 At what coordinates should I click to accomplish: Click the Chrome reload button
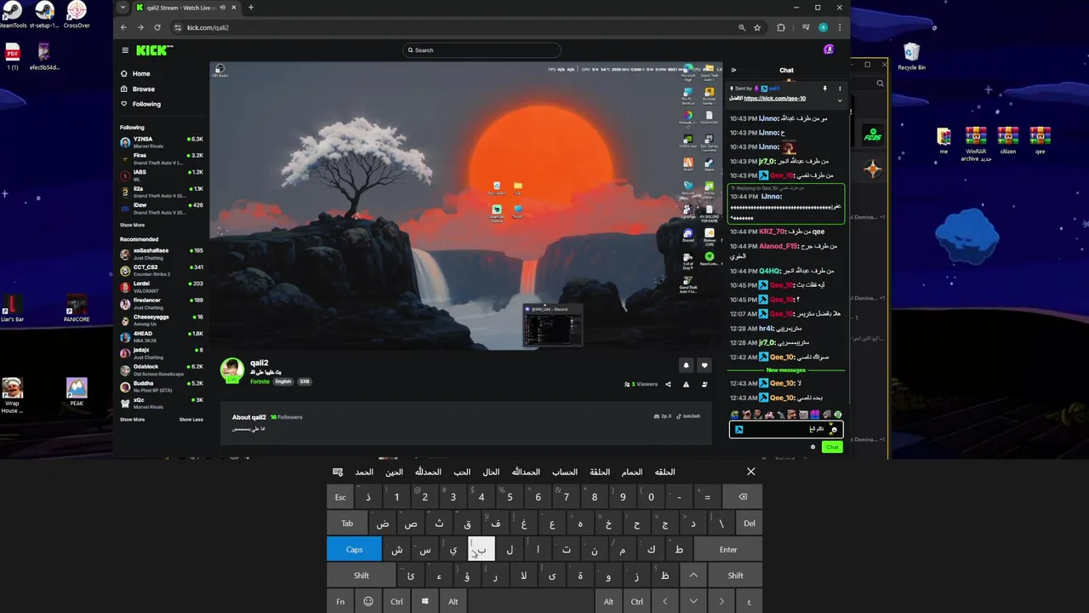[157, 27]
